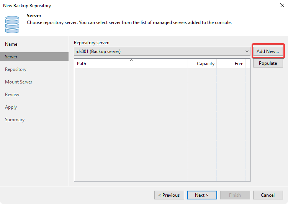Go back with the Previous button

(x=169, y=195)
